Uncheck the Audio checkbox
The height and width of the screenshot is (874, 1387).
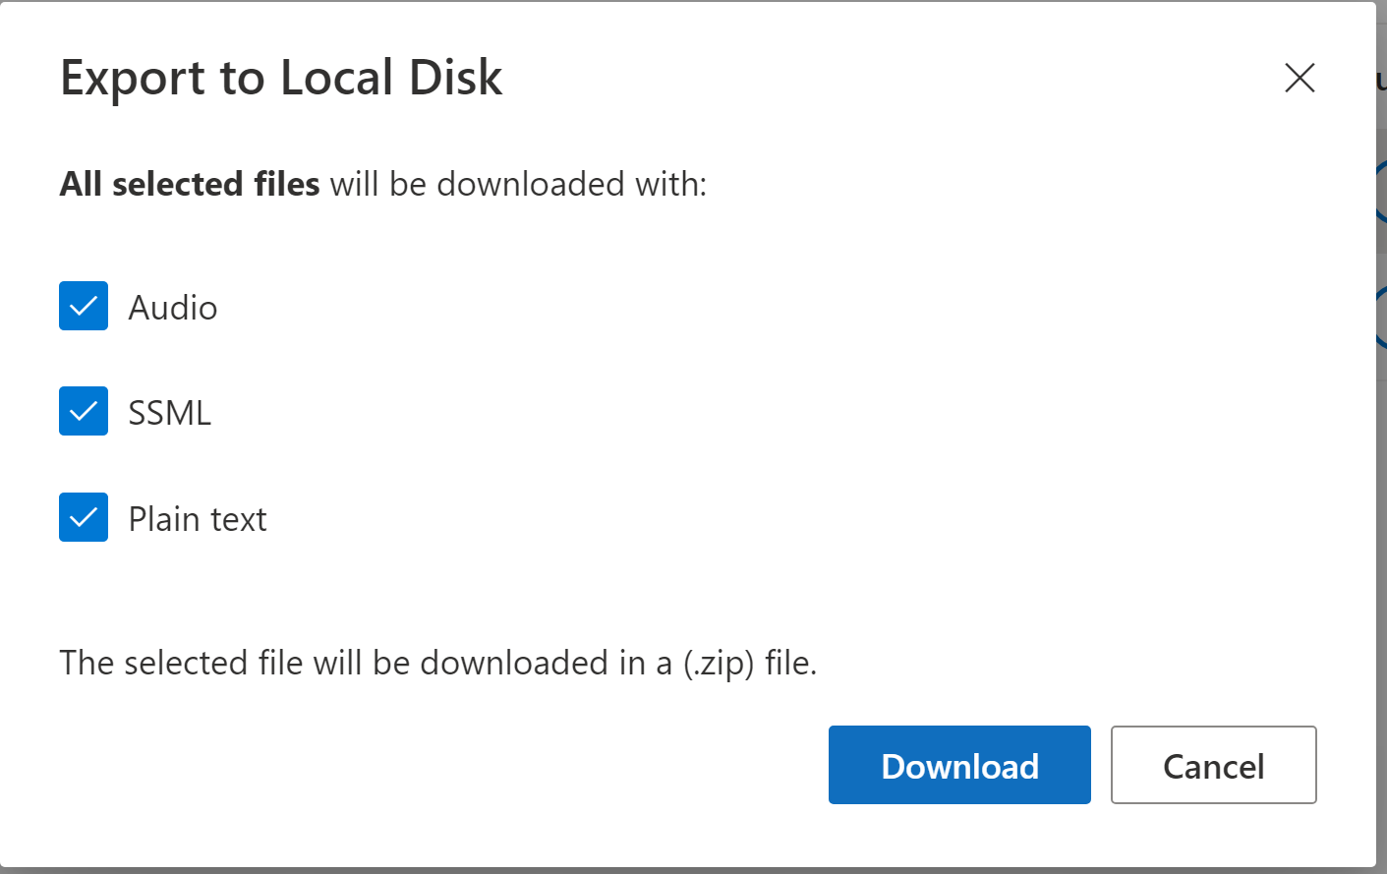click(x=84, y=306)
